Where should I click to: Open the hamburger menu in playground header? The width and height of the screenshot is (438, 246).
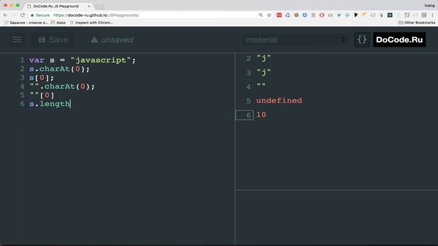click(17, 40)
